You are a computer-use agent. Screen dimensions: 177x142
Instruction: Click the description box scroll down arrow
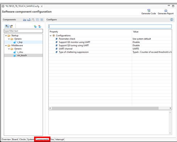[170, 133]
